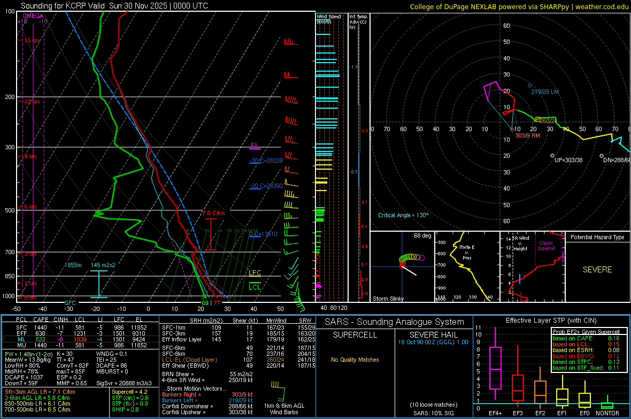The height and width of the screenshot is (419, 631).
Task: Click the Inf. Temp. Adv. panel header
Action: pos(358,22)
